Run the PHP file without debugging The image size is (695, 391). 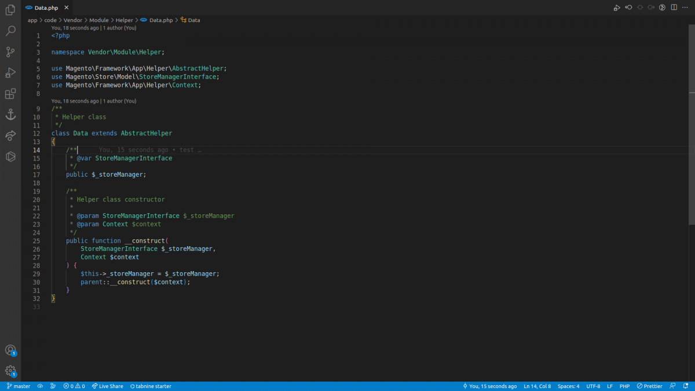[616, 7]
